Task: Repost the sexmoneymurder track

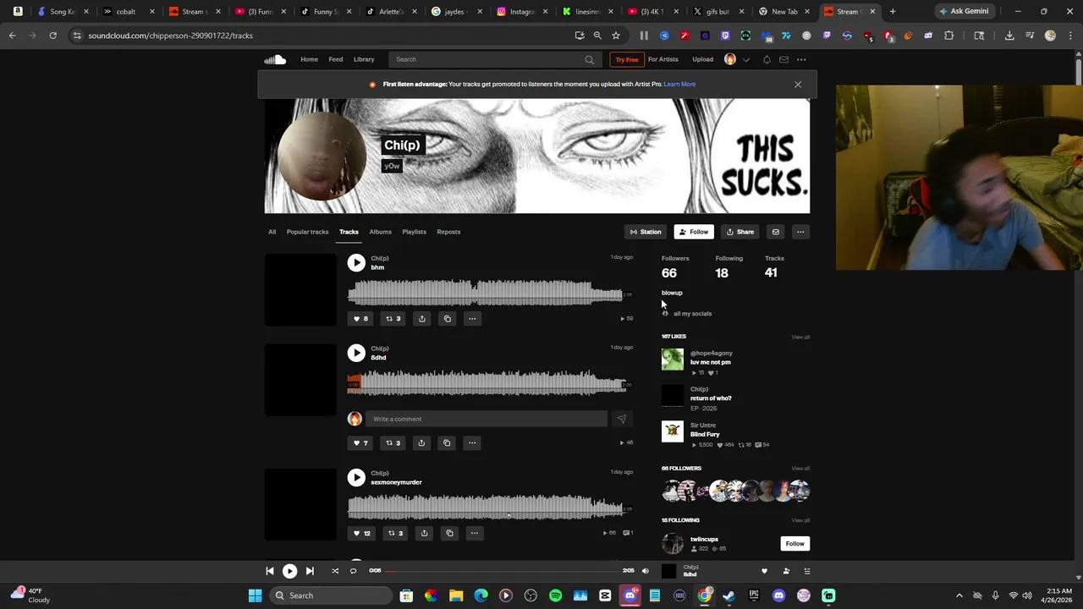Action: tap(395, 533)
